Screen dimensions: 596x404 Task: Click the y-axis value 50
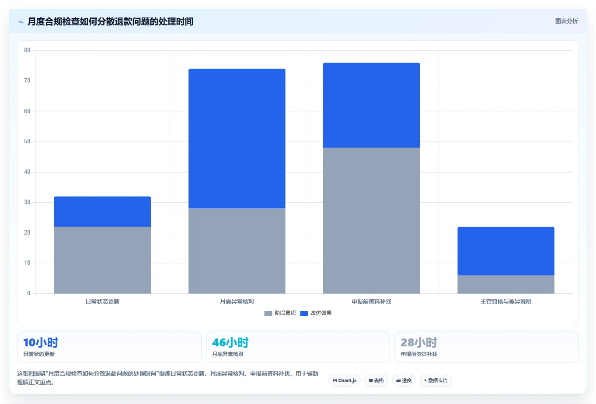click(x=27, y=142)
